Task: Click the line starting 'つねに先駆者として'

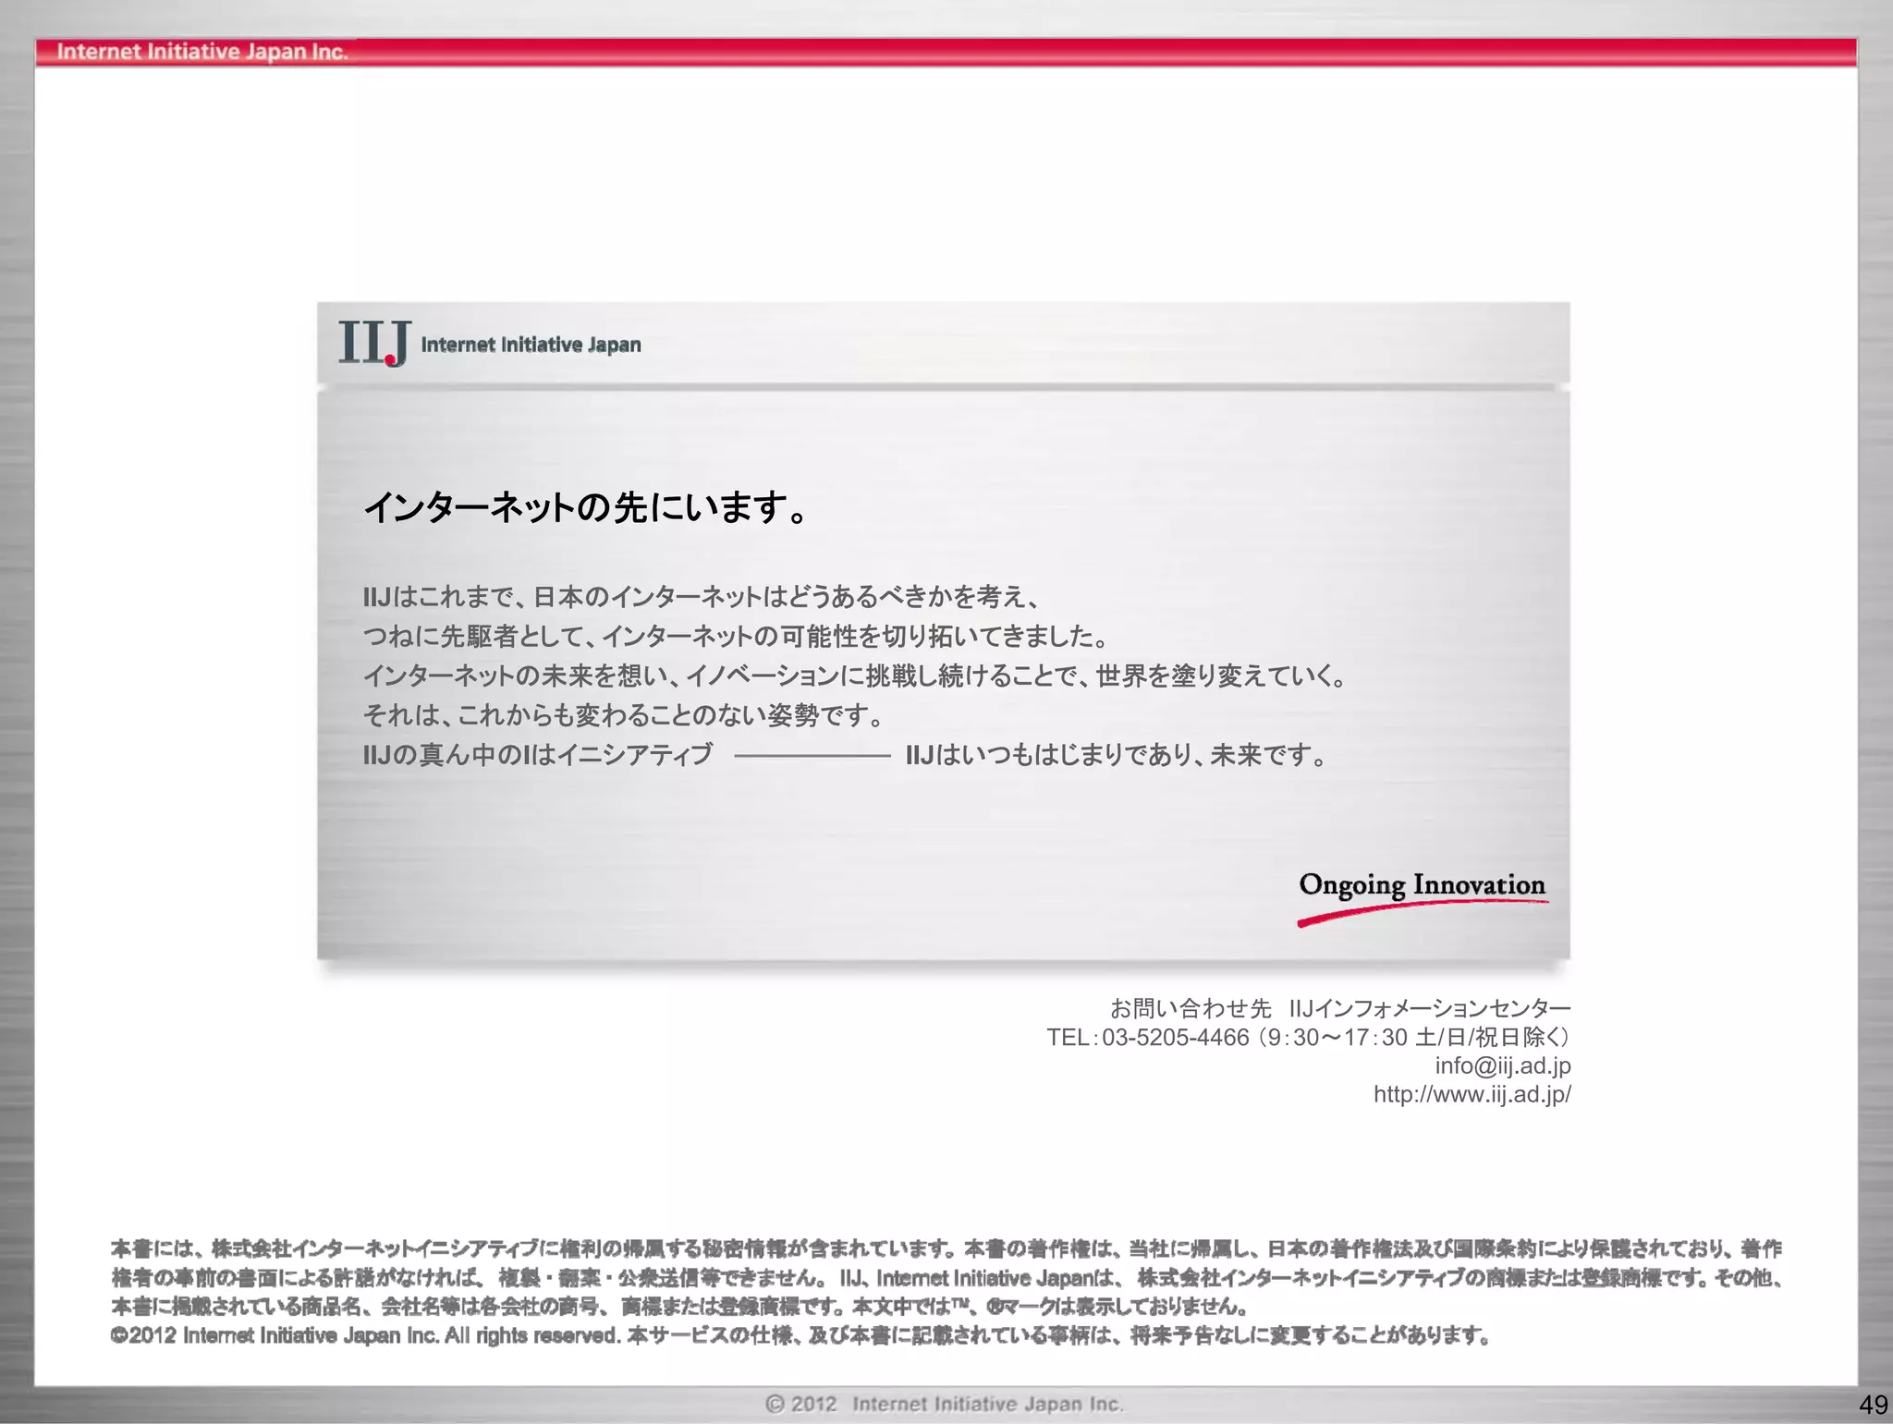Action: [736, 636]
